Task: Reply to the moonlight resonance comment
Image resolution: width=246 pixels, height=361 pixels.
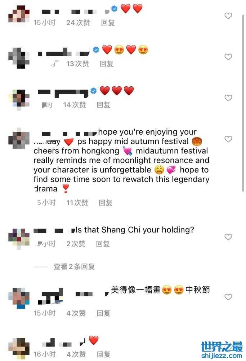Action: click(x=106, y=203)
